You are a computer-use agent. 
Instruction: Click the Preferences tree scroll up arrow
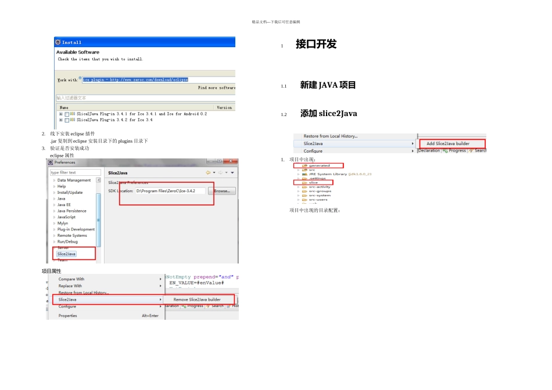pos(98,180)
